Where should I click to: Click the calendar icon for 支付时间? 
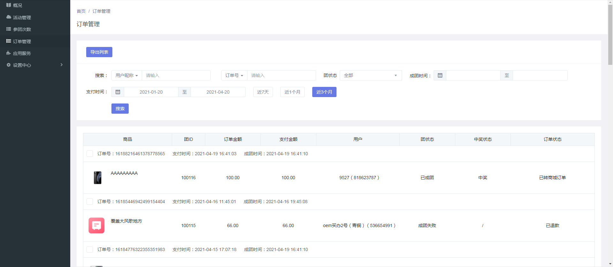[x=118, y=92]
